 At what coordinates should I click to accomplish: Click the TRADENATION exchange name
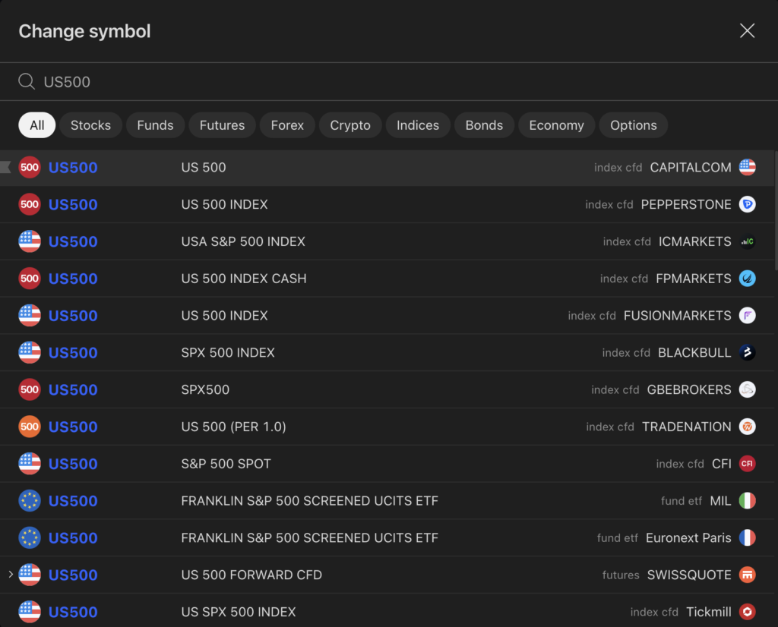(687, 427)
